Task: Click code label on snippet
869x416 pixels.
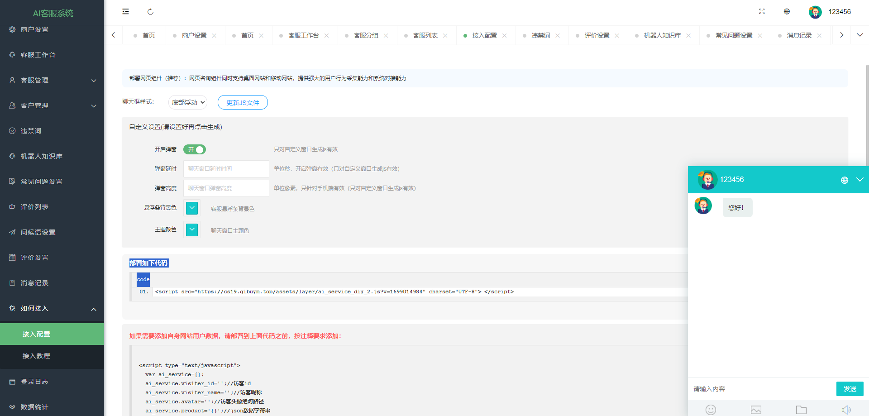Action: pos(143,279)
